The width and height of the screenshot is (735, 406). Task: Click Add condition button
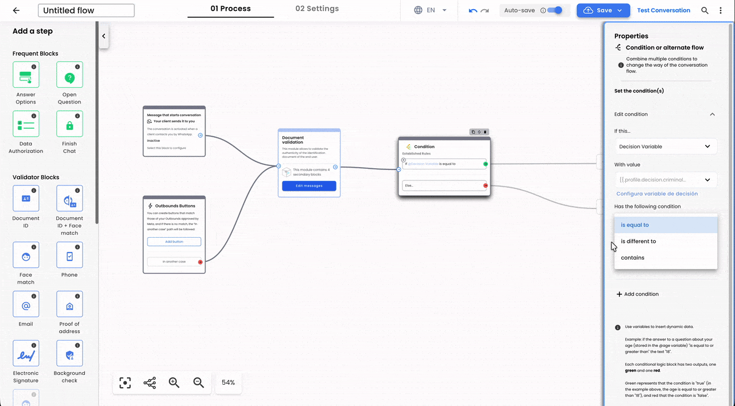pyautogui.click(x=637, y=294)
